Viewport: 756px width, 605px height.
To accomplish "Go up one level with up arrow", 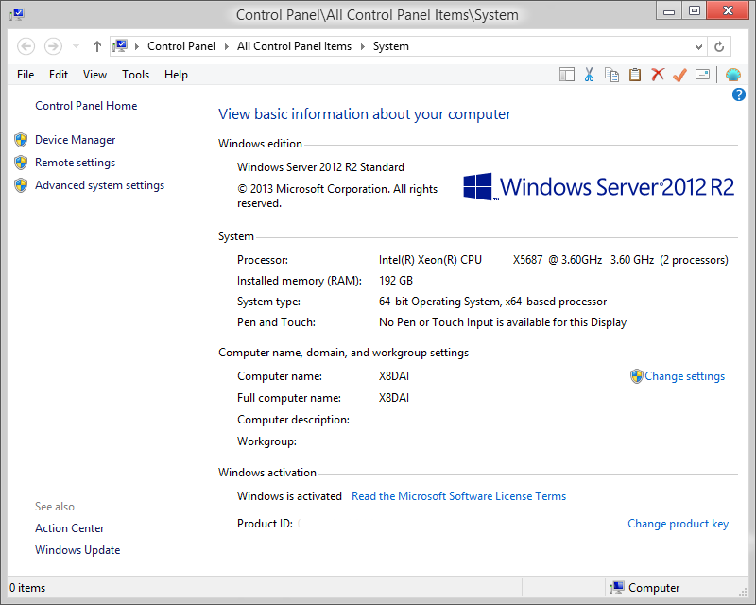I will (97, 46).
